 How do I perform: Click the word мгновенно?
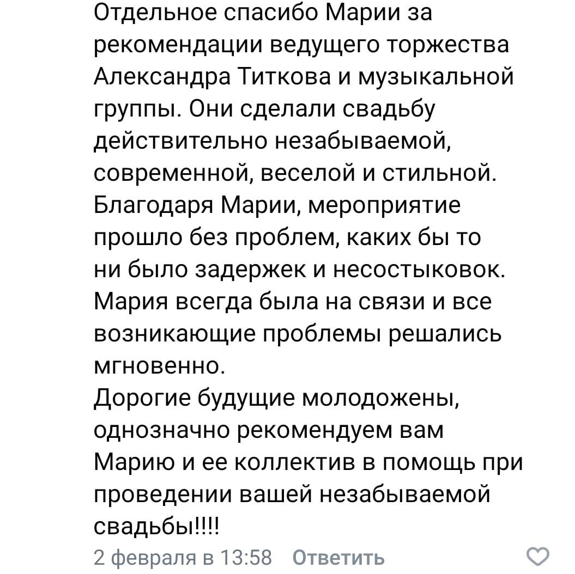coord(160,365)
